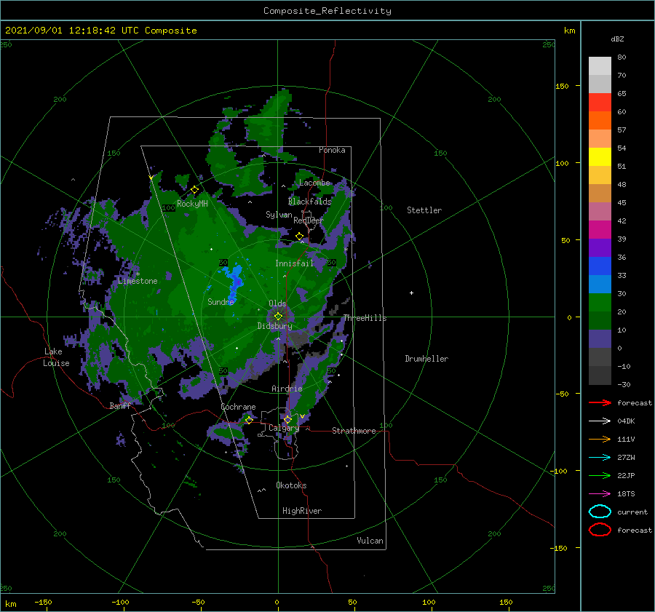The width and height of the screenshot is (655, 612).
Task: Select the cyan 27ZW arrow icon
Action: coord(600,458)
